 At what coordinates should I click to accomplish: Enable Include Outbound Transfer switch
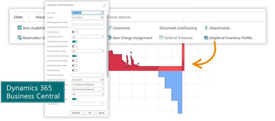pyautogui.click(x=74, y=61)
